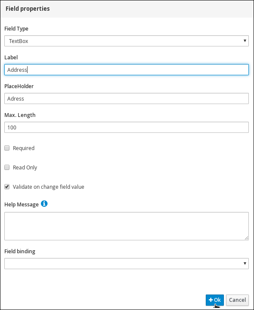This screenshot has height=310, width=254.
Task: Click the "Read Only" label text
Action: click(x=25, y=167)
